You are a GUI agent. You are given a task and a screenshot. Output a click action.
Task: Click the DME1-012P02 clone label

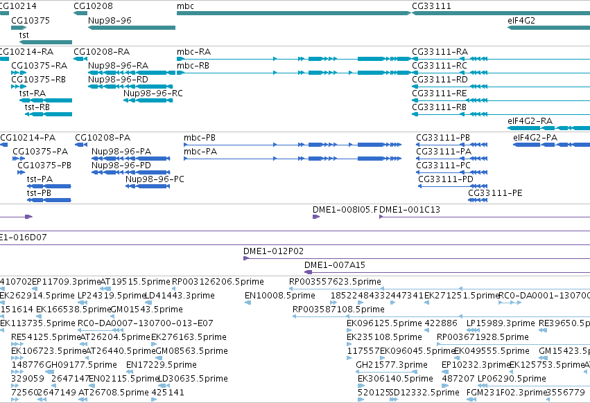273,251
